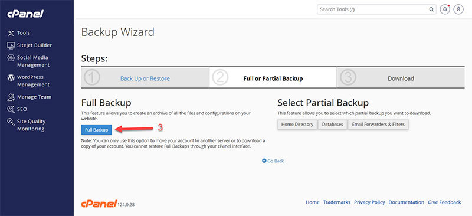Click the cPanel logo in the sidebar

coord(25,14)
